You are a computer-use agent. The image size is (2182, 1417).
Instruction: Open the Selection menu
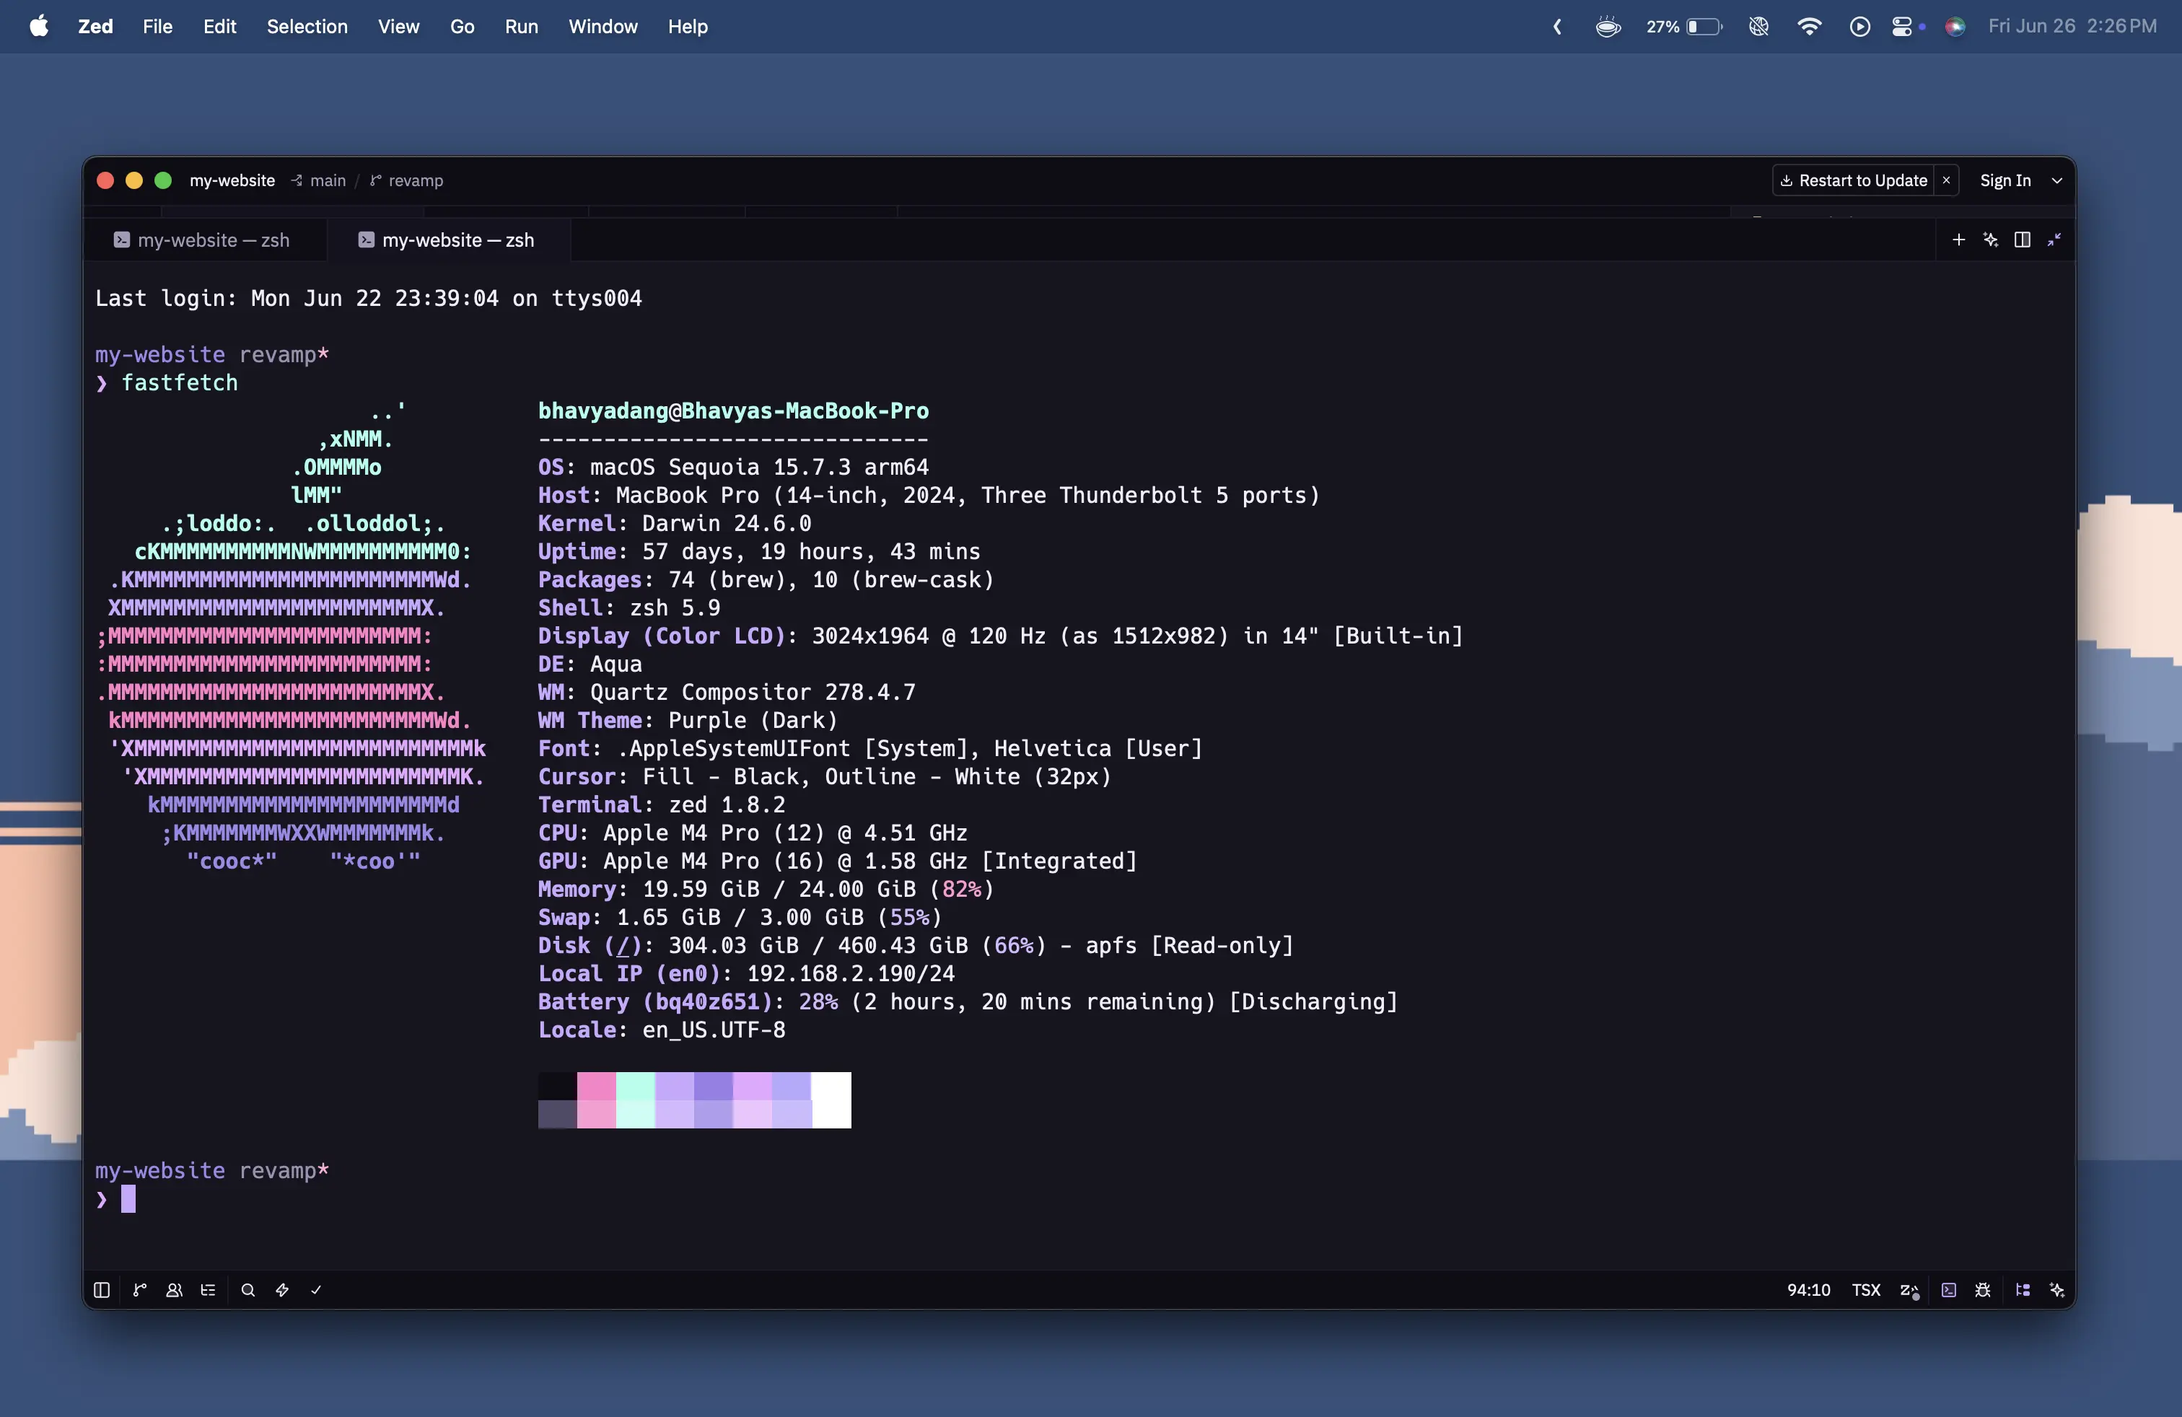[307, 27]
